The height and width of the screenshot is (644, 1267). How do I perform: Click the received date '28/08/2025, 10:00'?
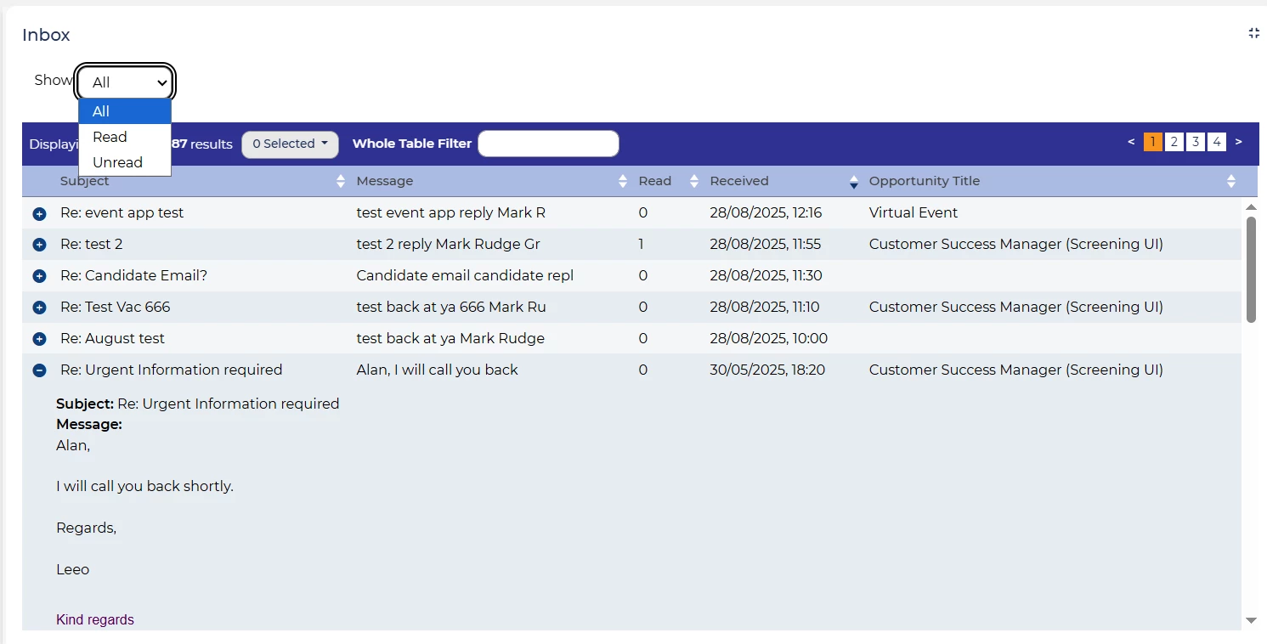[769, 339]
